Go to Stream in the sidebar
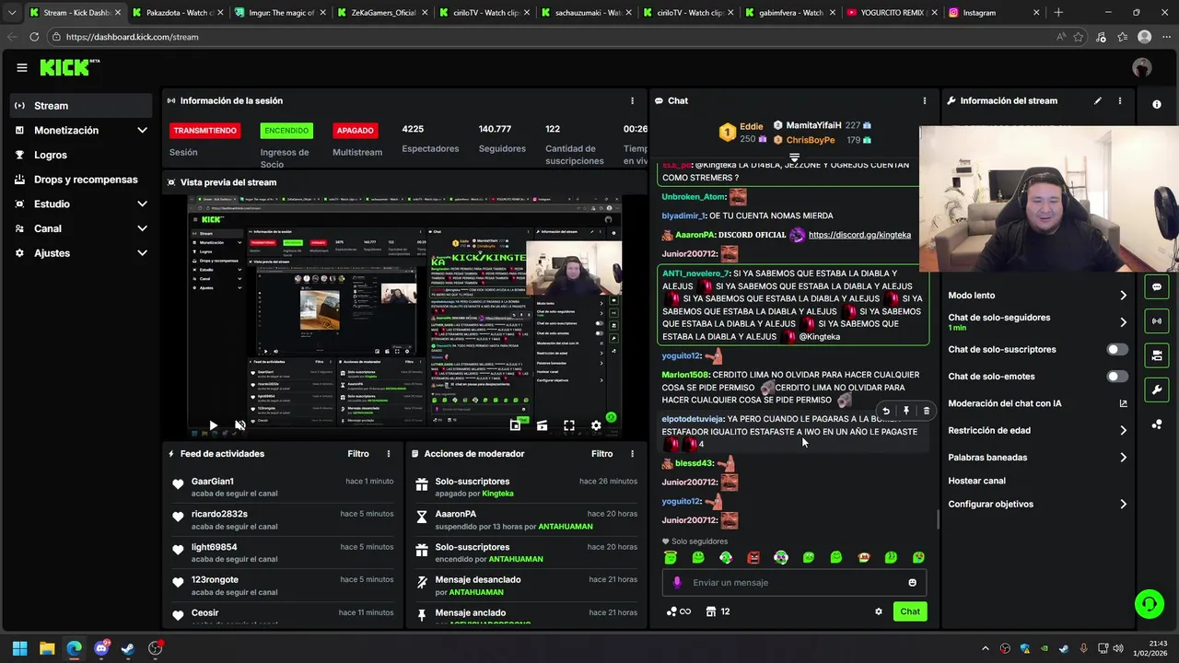The width and height of the screenshot is (1179, 663). (x=81, y=106)
